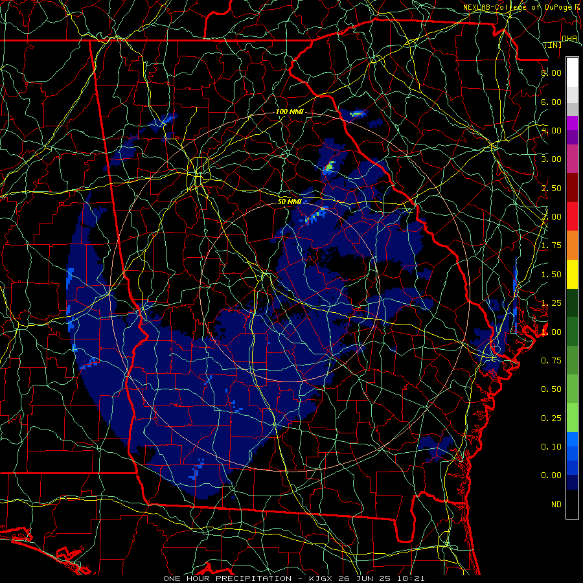This screenshot has height=583, width=583.
Task: Pick the dark maroon legend swatch
Action: pos(572,188)
